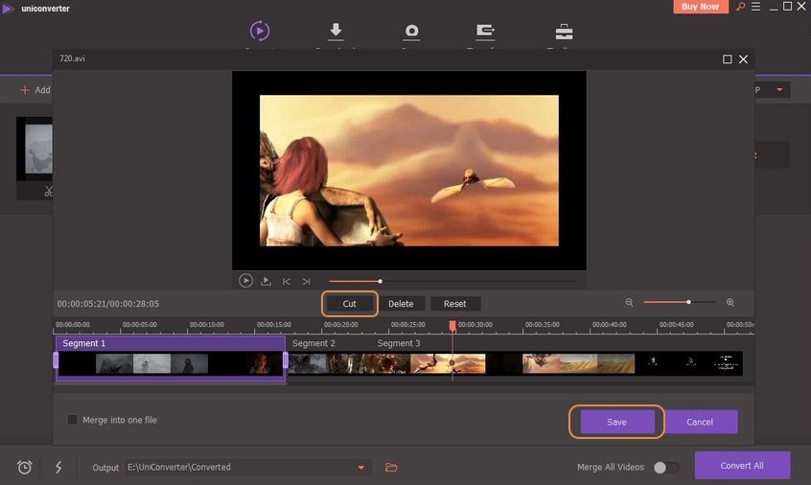Viewport: 811px width, 485px height.
Task: Jump to the next frame in preview
Action: click(306, 281)
